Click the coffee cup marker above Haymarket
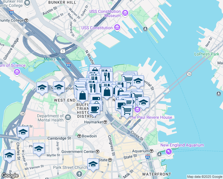Screen dimensions: 223x179 click(94, 109)
